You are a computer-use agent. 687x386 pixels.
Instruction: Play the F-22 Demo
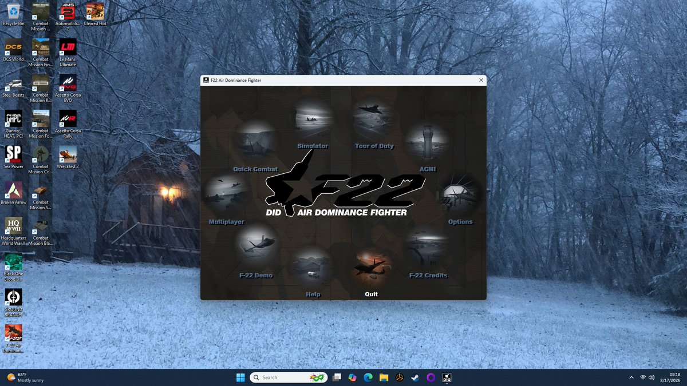(256, 252)
